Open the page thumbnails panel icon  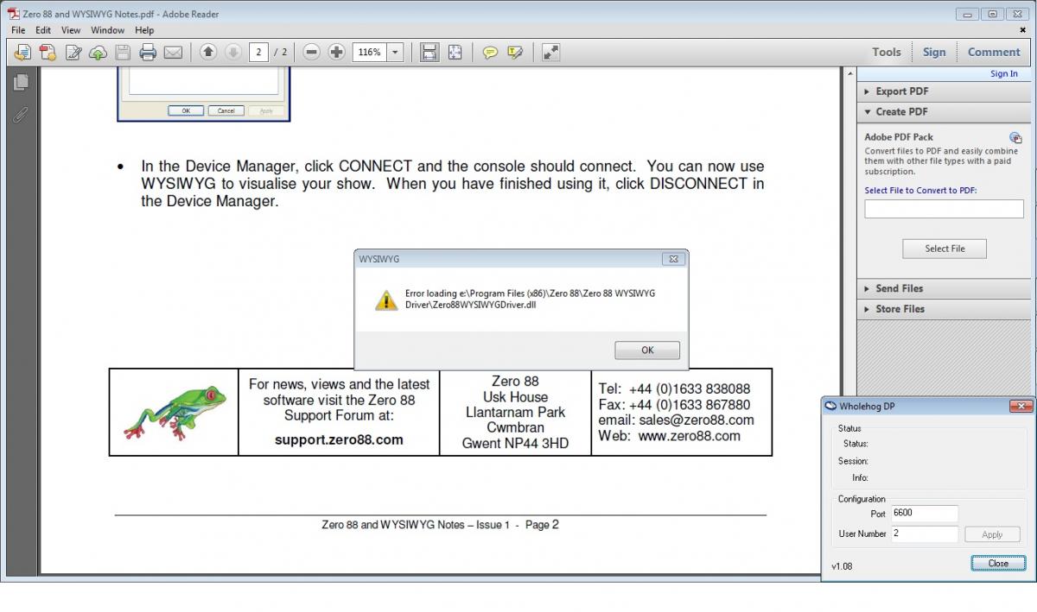21,82
